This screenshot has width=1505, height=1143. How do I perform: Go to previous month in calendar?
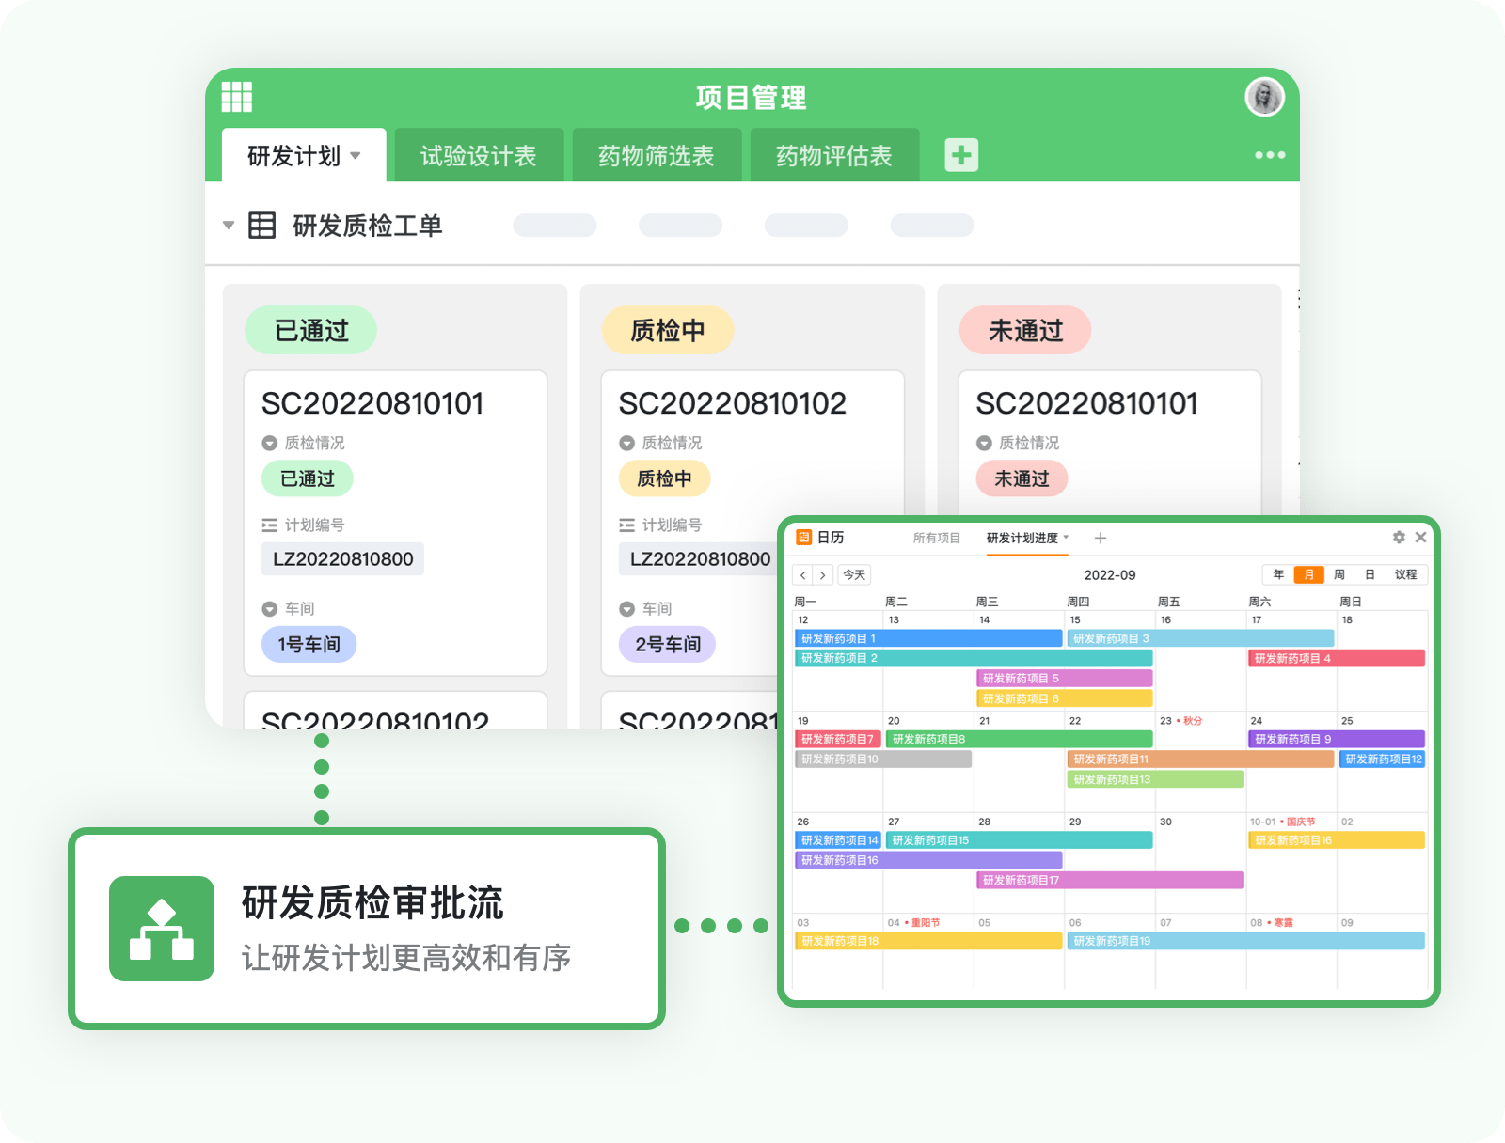[x=803, y=575]
